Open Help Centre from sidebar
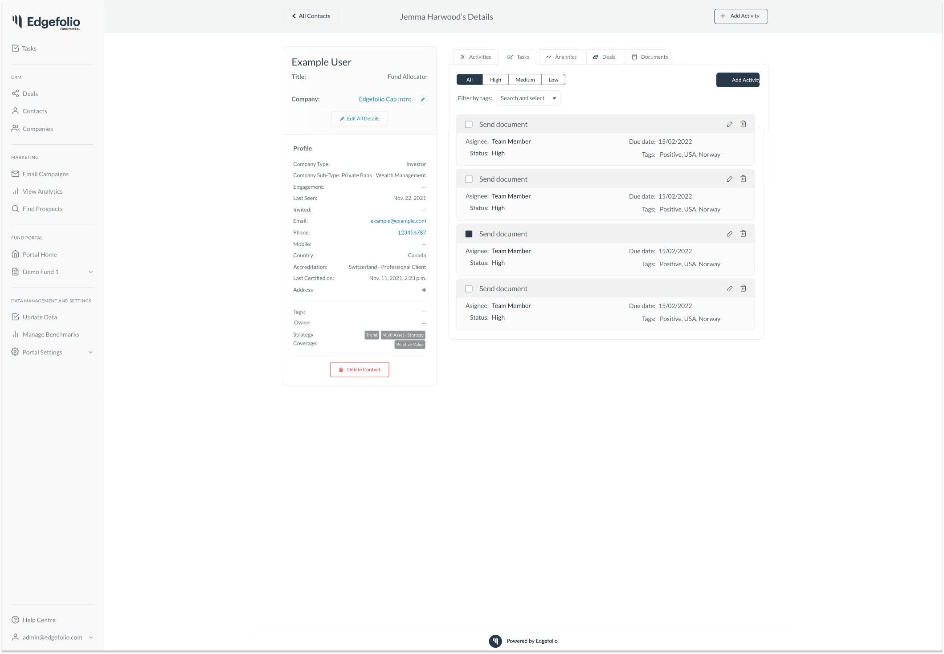Image resolution: width=944 pixels, height=654 pixels. coord(39,620)
